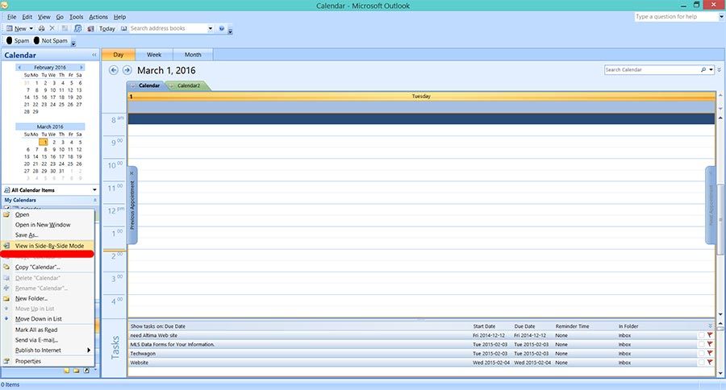Check complete box for 'Techwagon' task
This screenshot has width=726, height=390.
(x=702, y=354)
